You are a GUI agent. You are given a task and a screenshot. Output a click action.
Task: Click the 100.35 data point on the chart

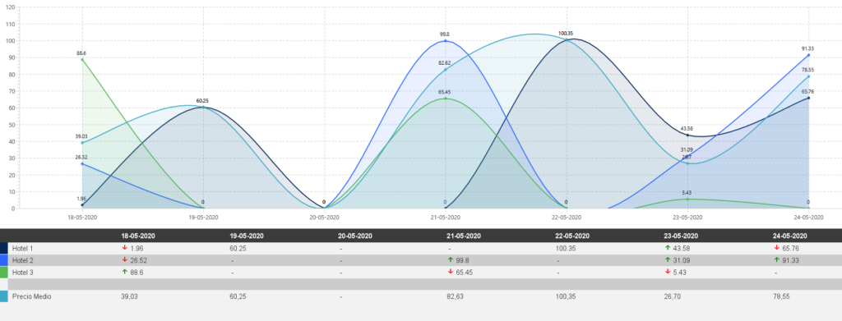[566, 39]
